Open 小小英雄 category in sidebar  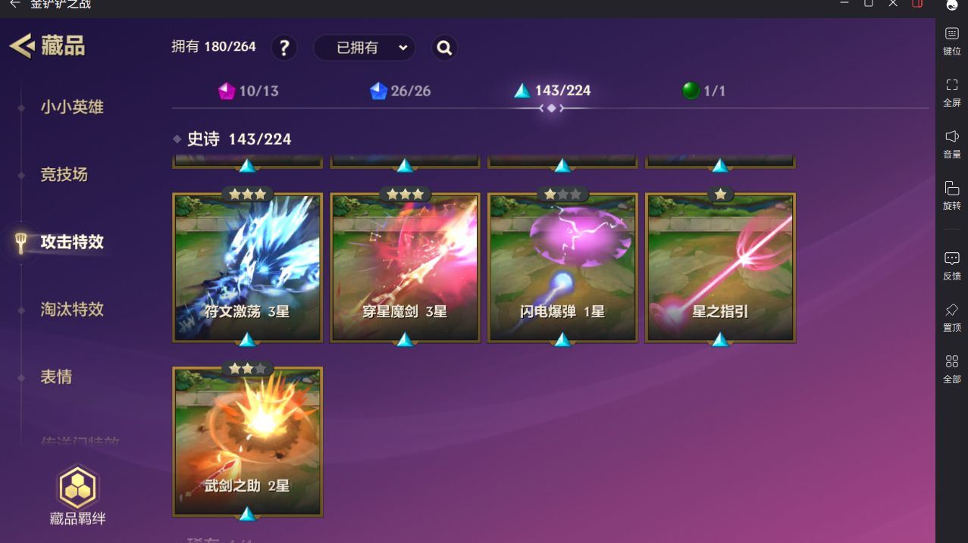72,107
